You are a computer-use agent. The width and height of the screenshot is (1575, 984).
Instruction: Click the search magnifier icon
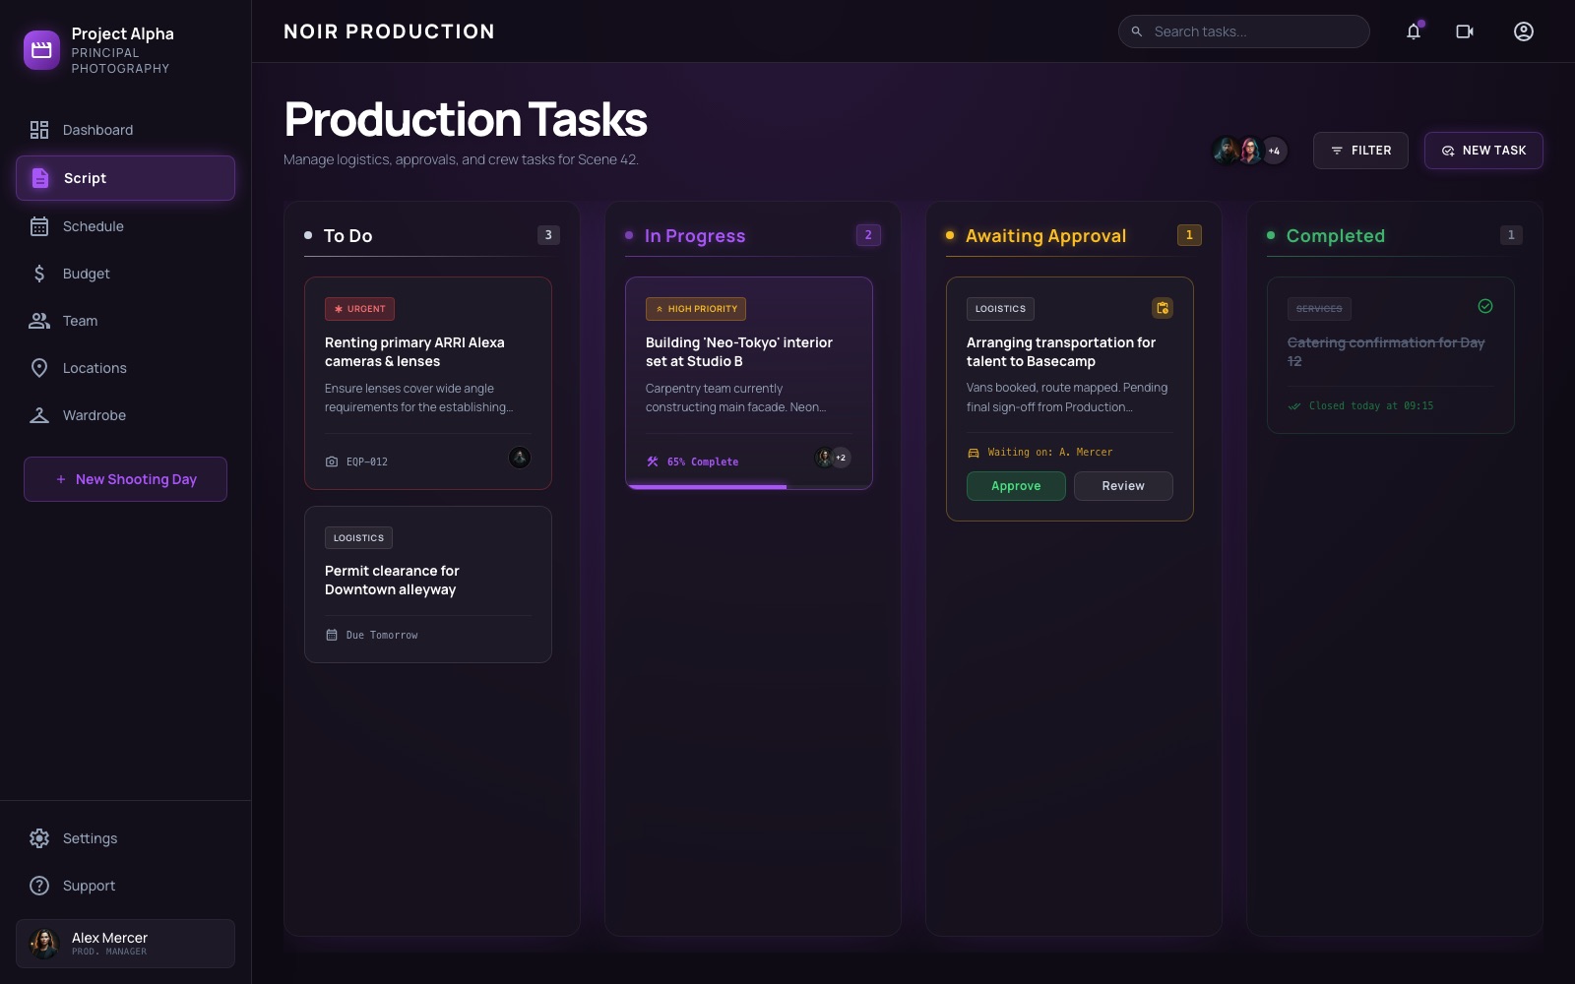pyautogui.click(x=1136, y=31)
